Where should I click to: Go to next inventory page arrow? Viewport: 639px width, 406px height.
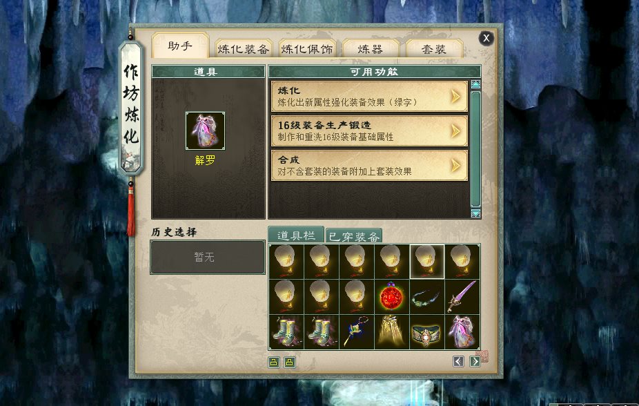point(474,362)
